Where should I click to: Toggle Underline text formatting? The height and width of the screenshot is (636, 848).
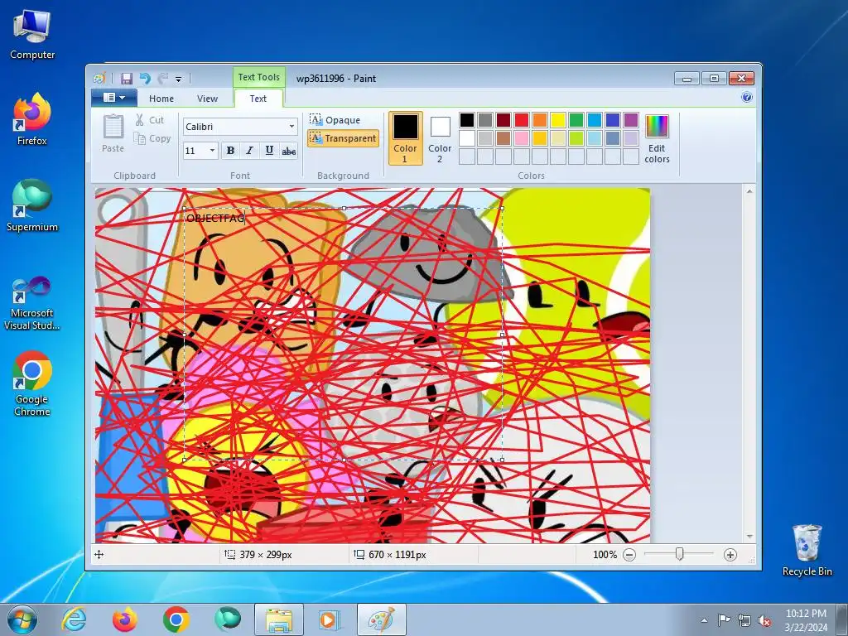(x=269, y=151)
